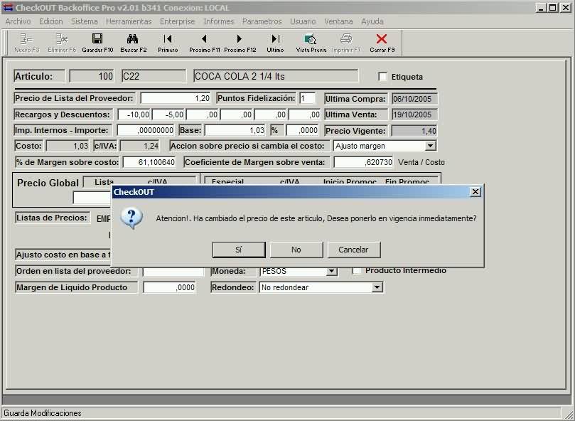Open search with Buscar F2 binoculars
Screen dimensions: 575x421
tap(133, 38)
